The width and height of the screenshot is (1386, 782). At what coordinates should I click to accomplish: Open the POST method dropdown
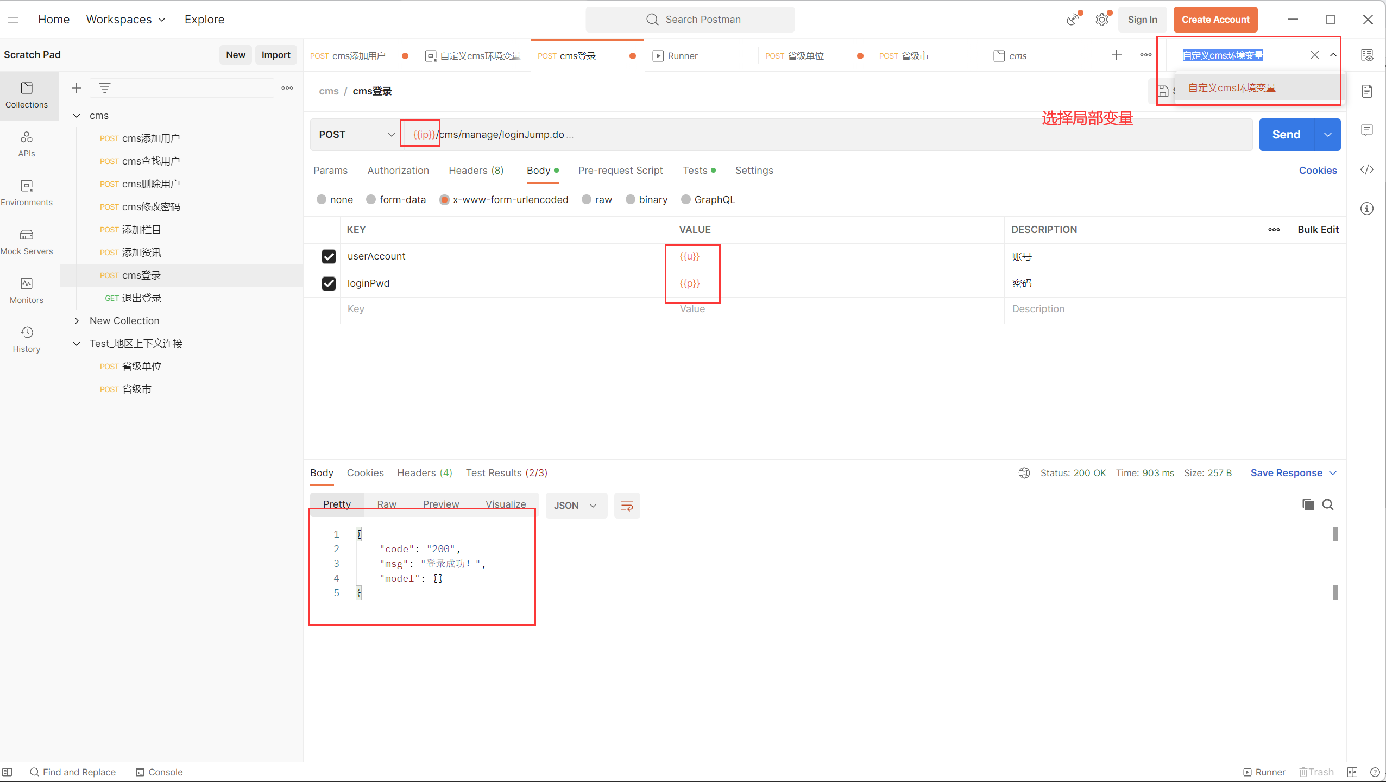356,135
